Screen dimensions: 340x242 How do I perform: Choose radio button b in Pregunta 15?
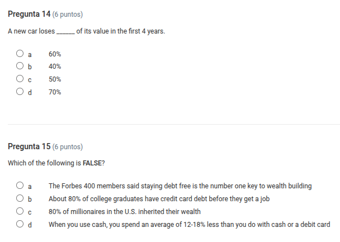coord(20,199)
